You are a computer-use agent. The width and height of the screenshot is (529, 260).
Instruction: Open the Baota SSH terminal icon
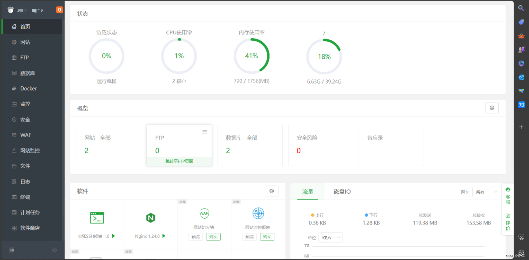(x=97, y=218)
